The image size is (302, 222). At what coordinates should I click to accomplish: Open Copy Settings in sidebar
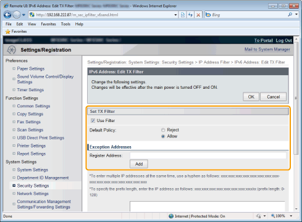click(30, 114)
